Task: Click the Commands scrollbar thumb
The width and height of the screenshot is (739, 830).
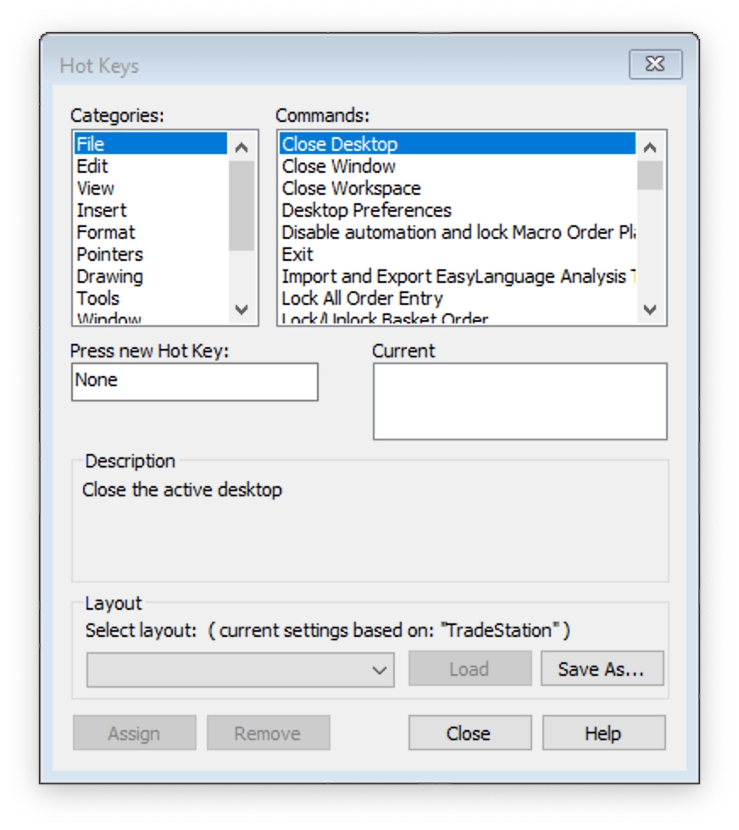Action: [650, 174]
